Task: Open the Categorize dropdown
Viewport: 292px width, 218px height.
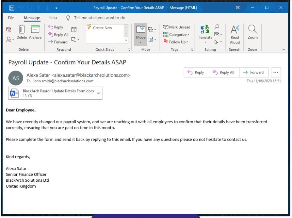Action: coord(176,34)
